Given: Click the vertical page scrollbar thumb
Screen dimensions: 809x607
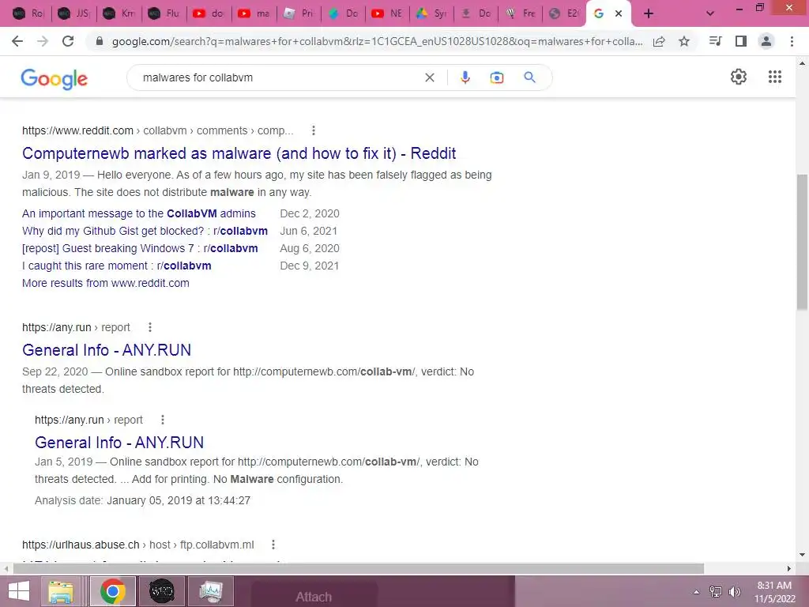Looking at the screenshot, I should 802,242.
